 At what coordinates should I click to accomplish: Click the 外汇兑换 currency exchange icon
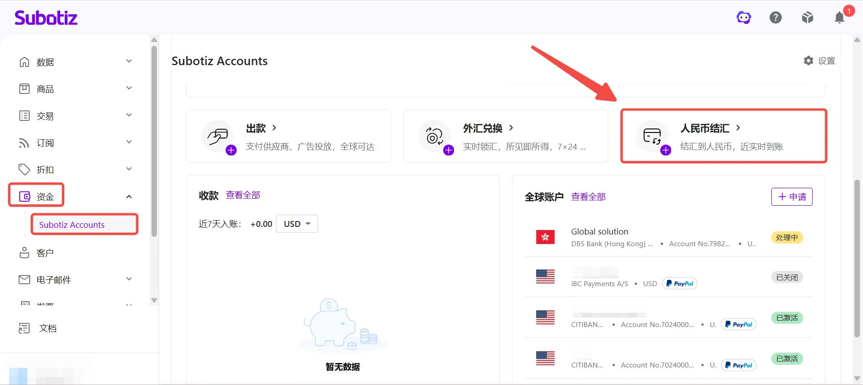pyautogui.click(x=435, y=136)
